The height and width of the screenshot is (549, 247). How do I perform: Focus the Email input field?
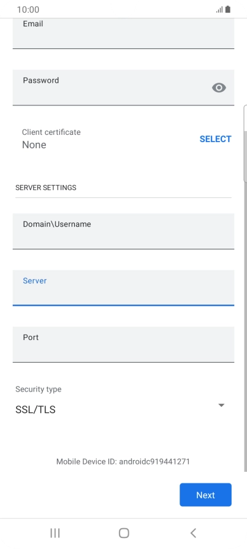(x=123, y=33)
